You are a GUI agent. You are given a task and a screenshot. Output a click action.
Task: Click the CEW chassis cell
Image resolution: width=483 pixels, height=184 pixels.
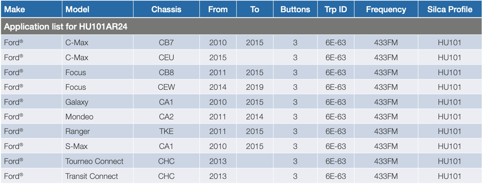(x=166, y=87)
